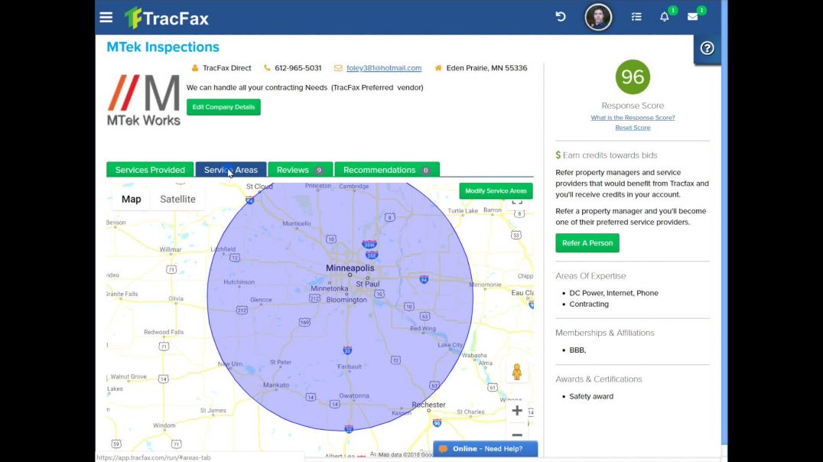Switch map to Map view

coord(132,199)
